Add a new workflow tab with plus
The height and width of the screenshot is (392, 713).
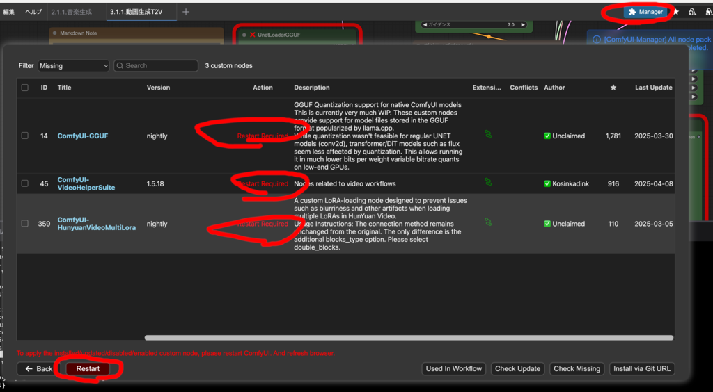[x=185, y=12]
